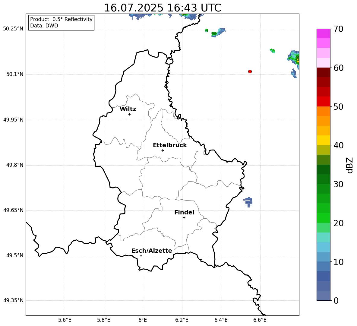Click the 60 value on the colorbar
357x326 pixels.
[338, 68]
